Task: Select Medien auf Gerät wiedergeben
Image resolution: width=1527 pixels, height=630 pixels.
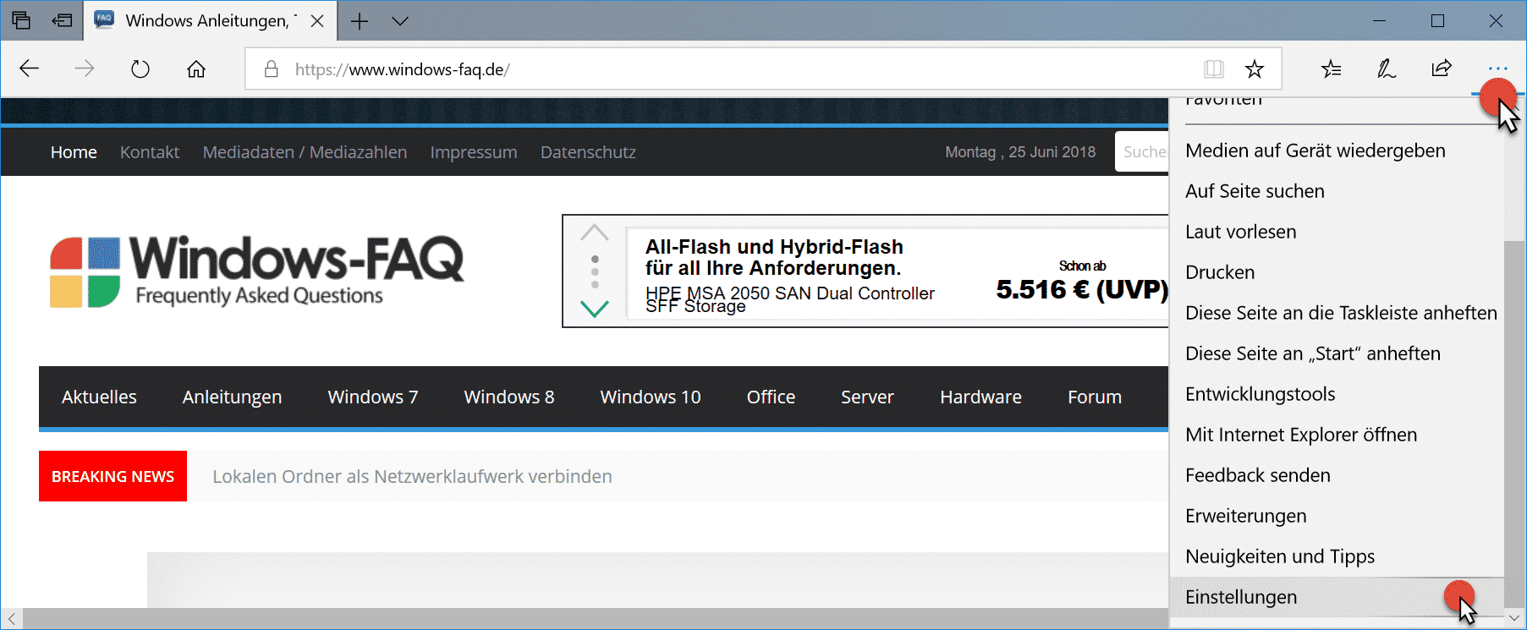Action: (x=1337, y=151)
